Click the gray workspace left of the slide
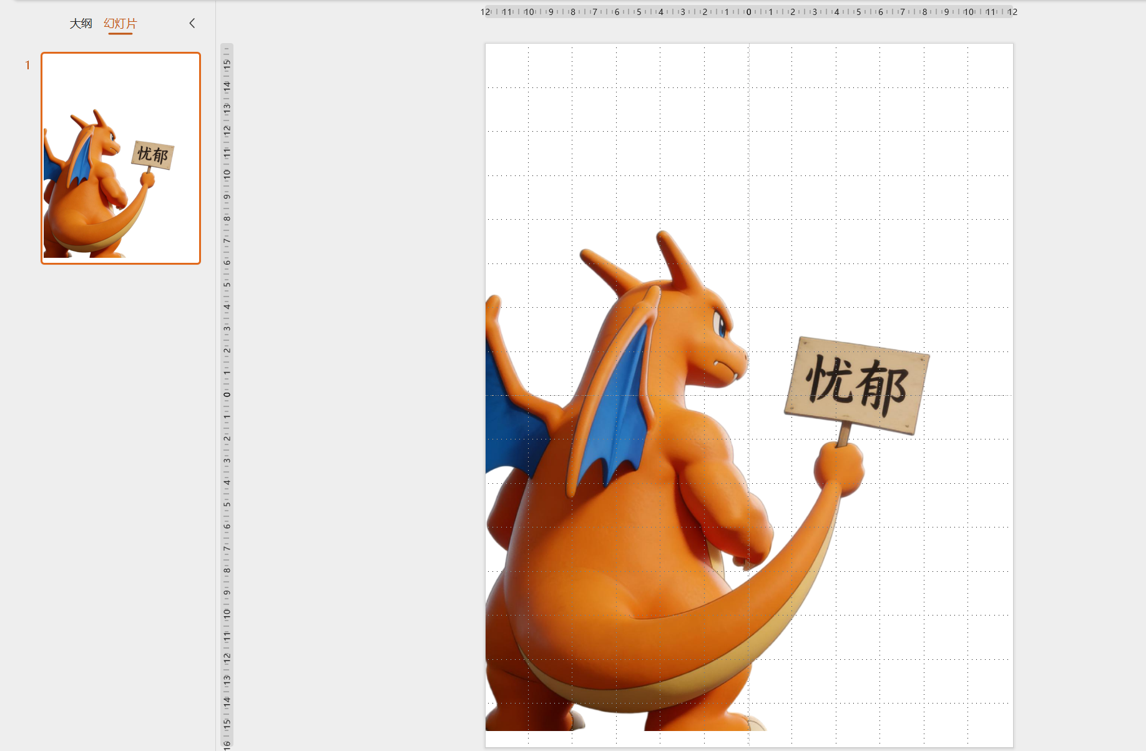Image resolution: width=1146 pixels, height=751 pixels. tap(356, 375)
